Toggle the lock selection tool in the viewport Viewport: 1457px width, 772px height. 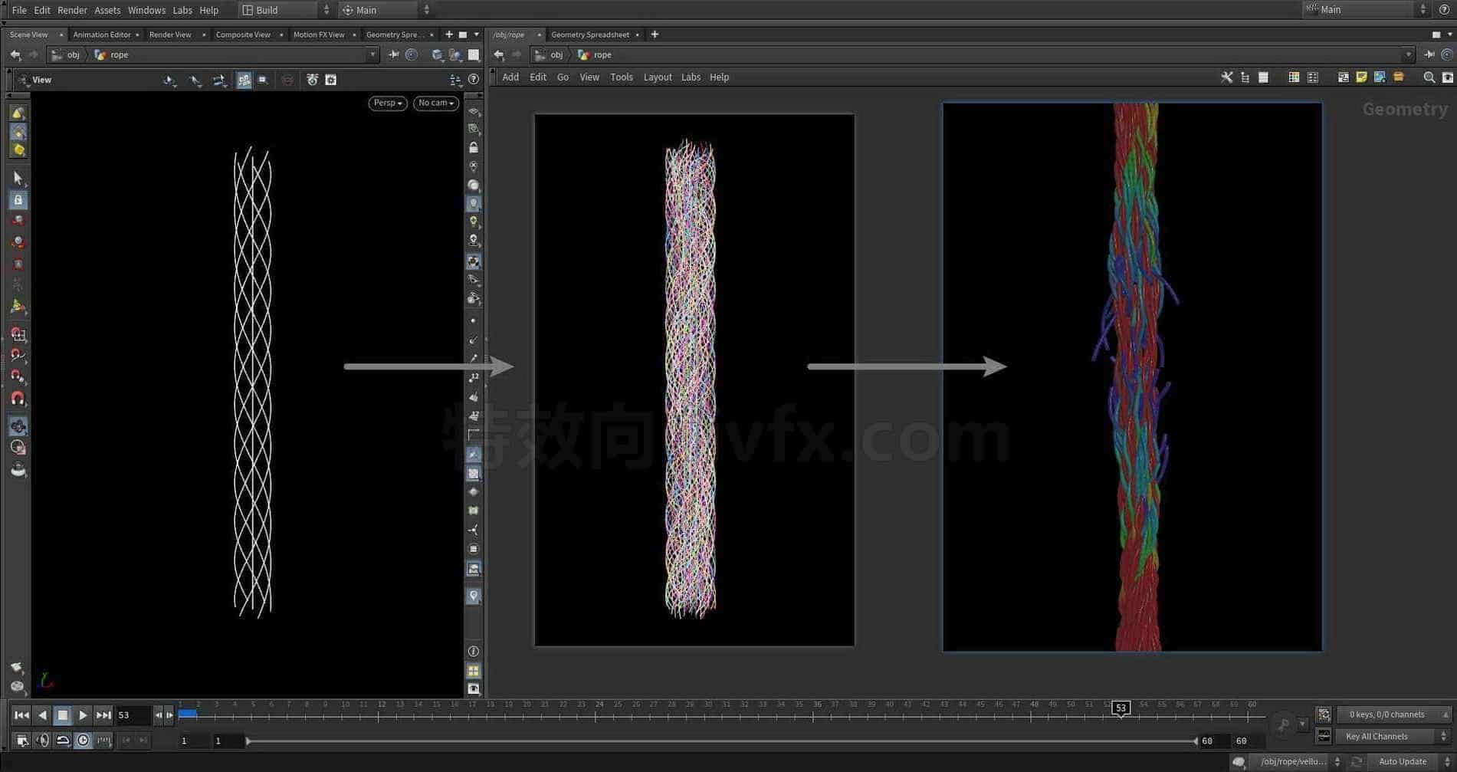pos(18,200)
